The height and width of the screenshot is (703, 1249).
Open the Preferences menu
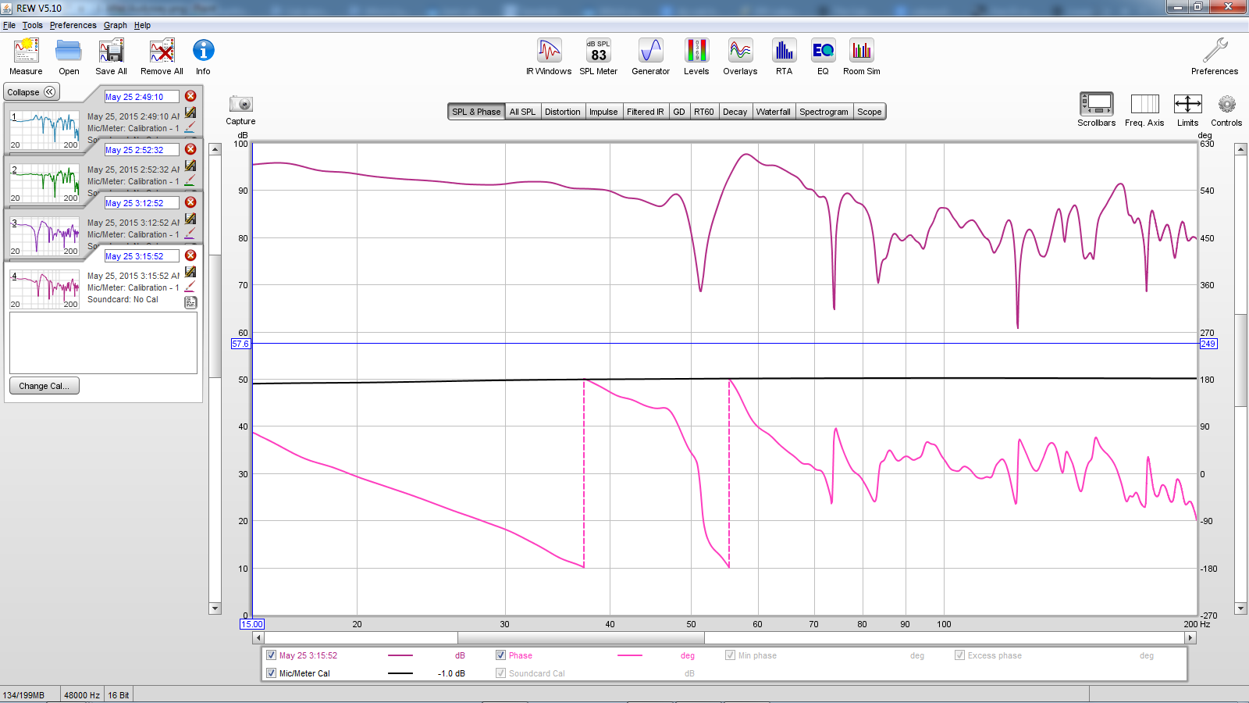73,25
